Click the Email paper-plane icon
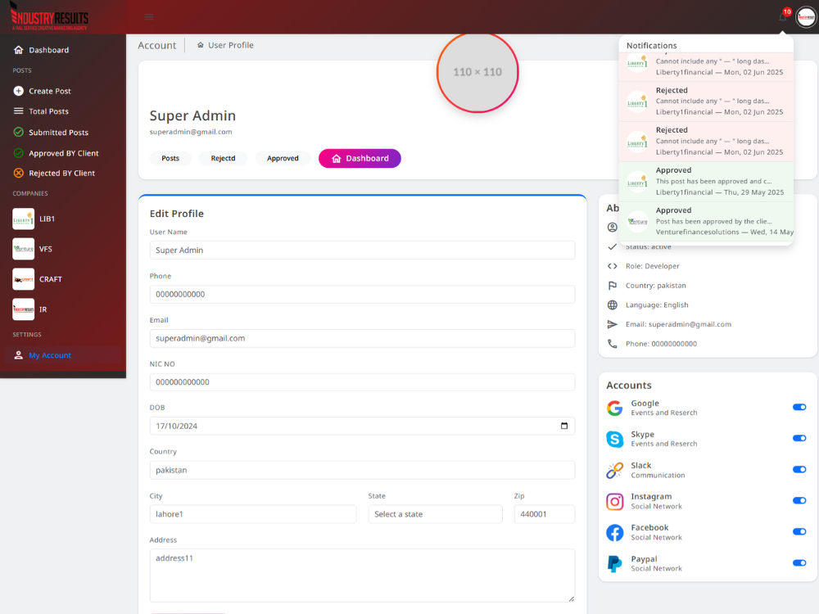This screenshot has width=819, height=614. [612, 324]
